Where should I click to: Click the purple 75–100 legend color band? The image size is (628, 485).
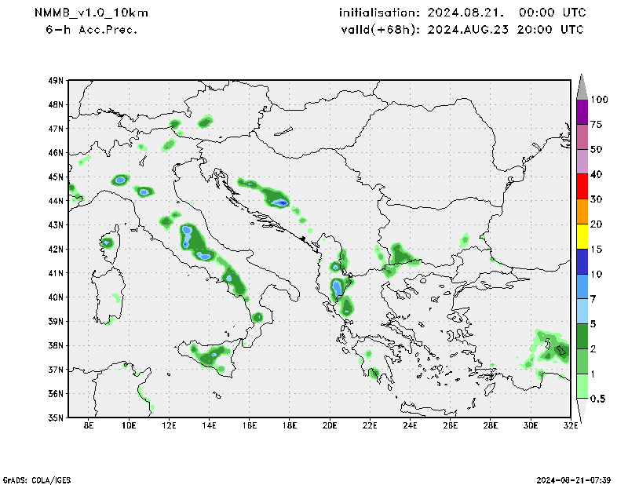(x=582, y=112)
